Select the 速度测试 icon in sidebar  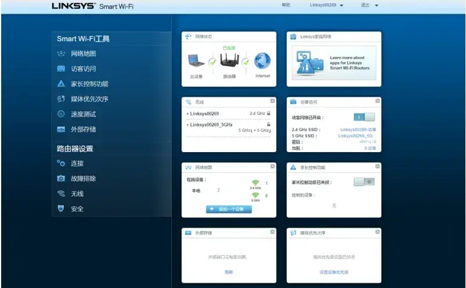click(61, 114)
